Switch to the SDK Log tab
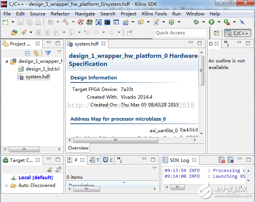The width and height of the screenshot is (255, 202). 179,160
